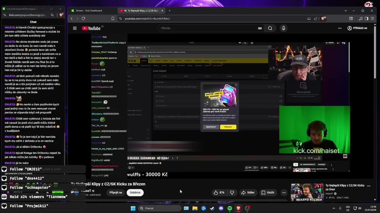Image resolution: width=380 pixels, height=213 pixels.
Task: Click the yellow PŘIHLÁSIT popup button
Action: (228, 127)
